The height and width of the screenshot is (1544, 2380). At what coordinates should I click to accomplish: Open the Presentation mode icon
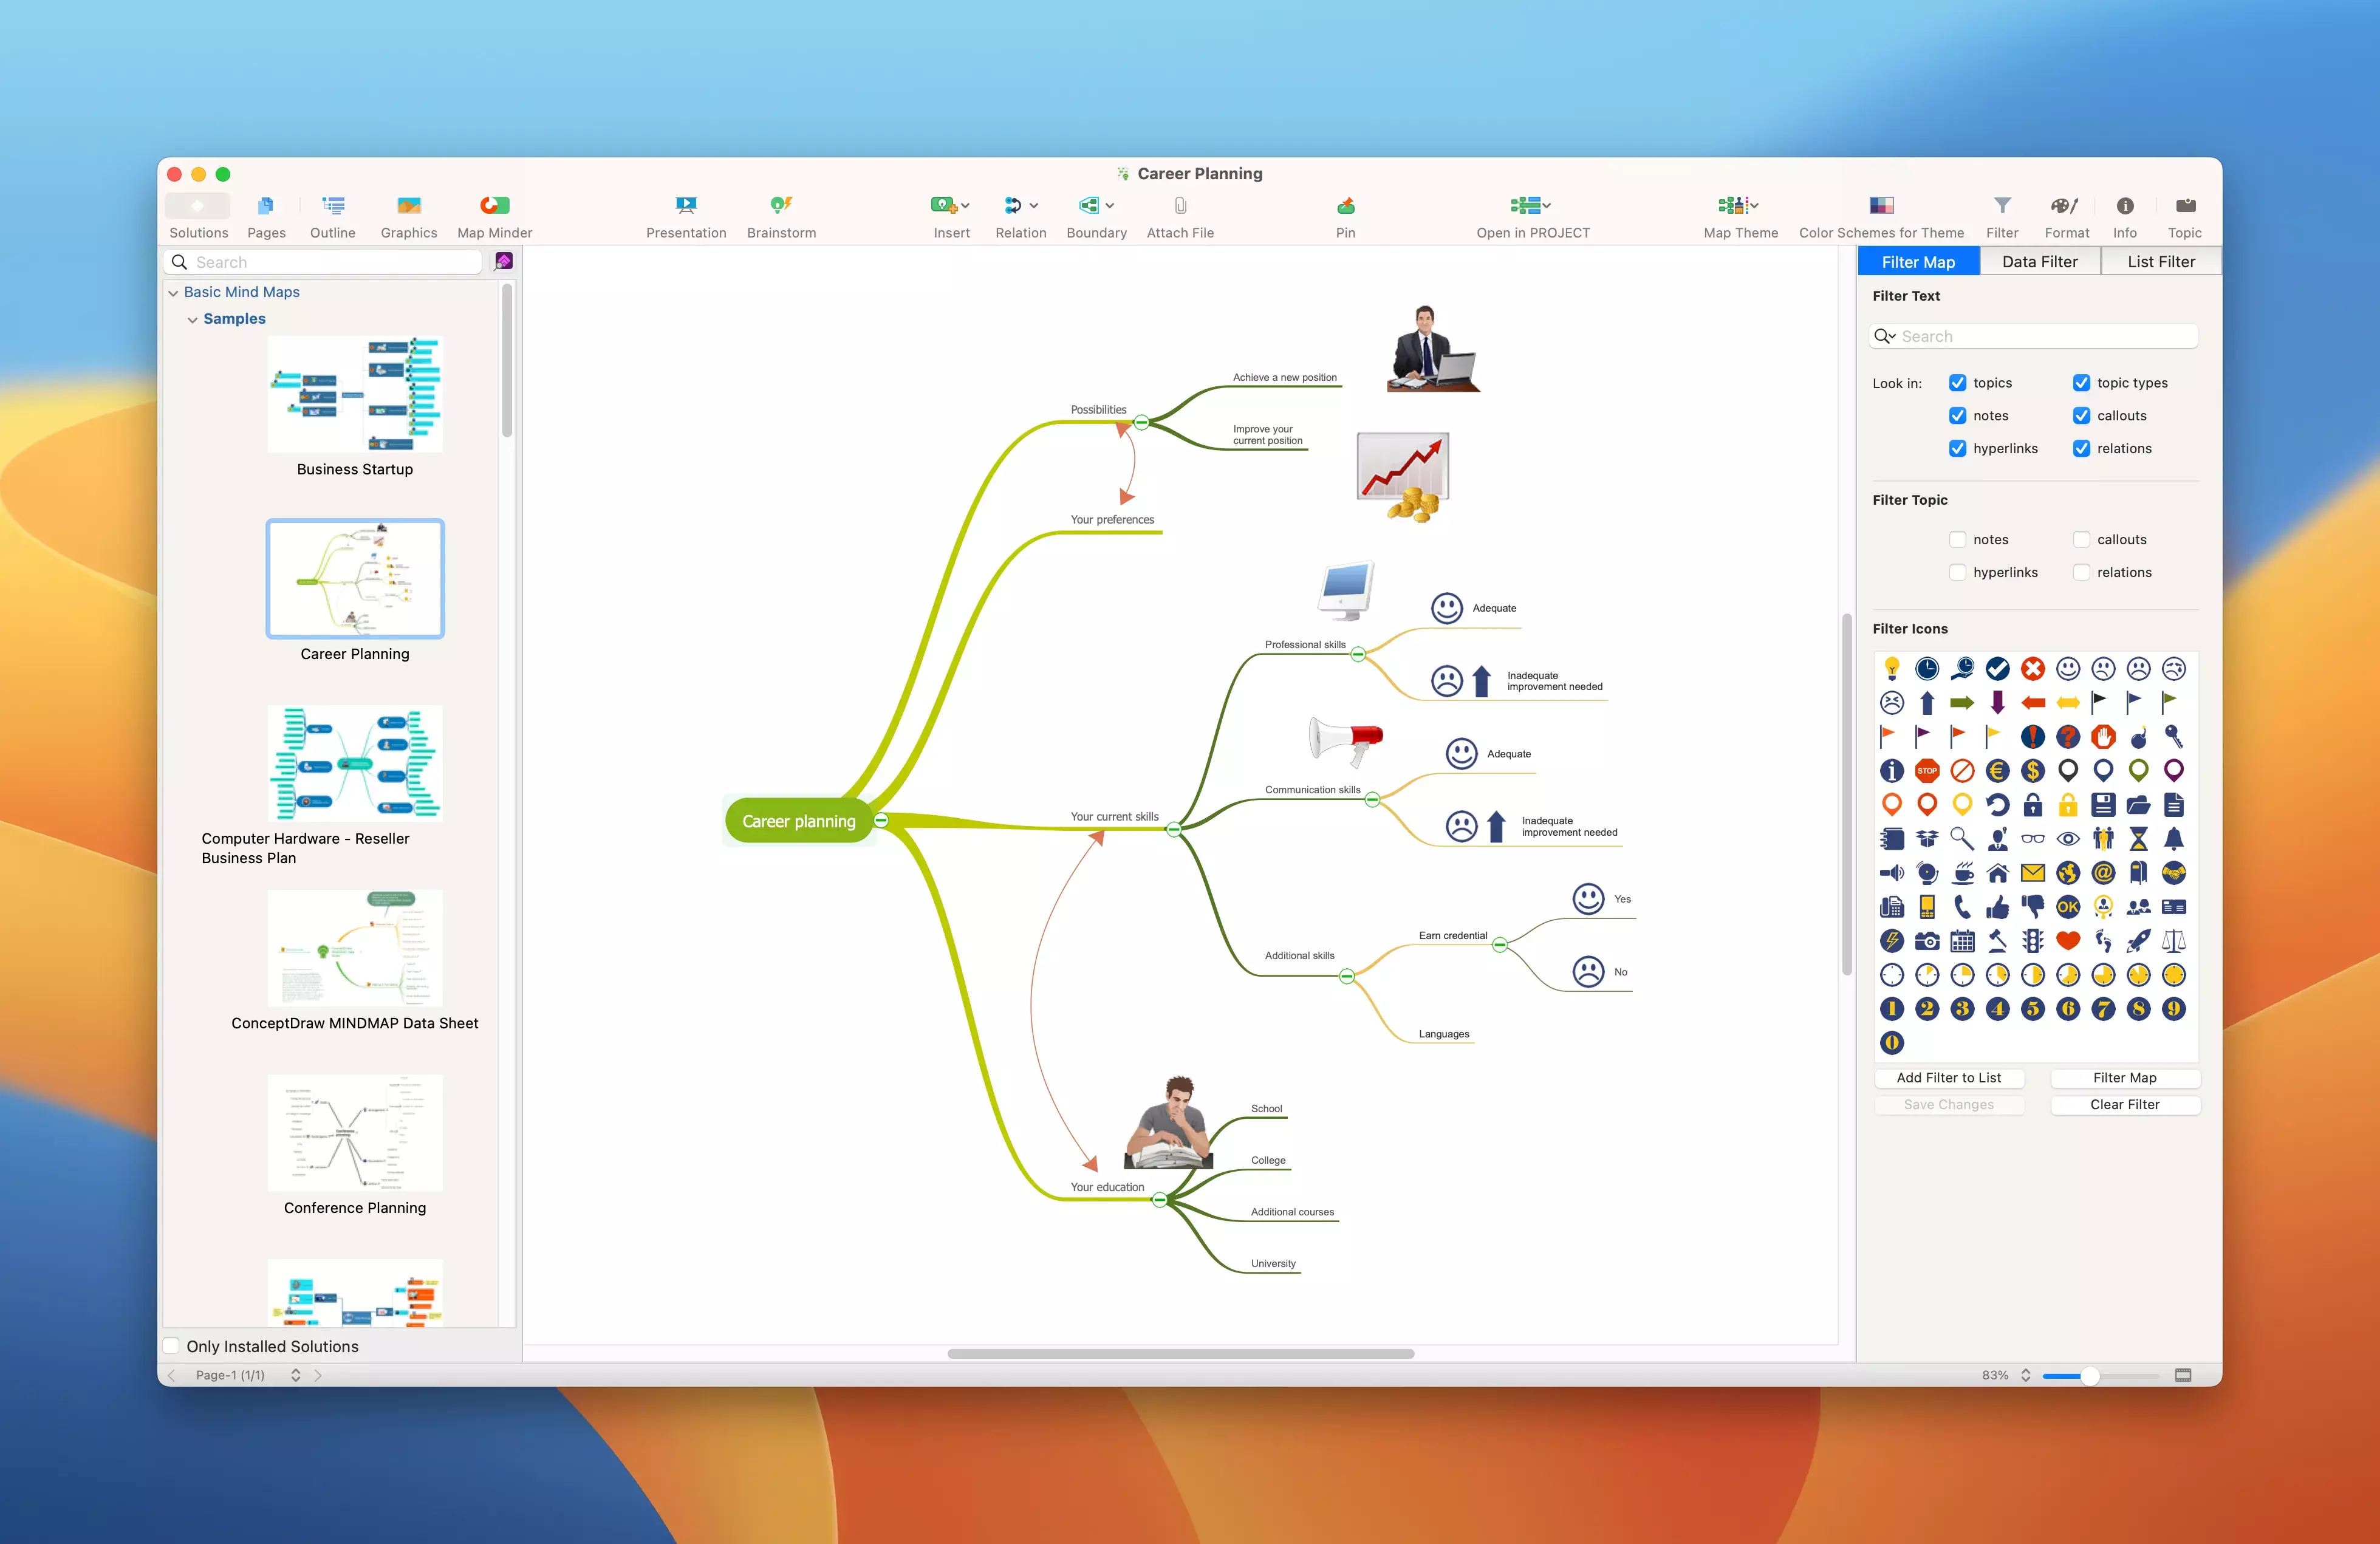[x=685, y=206]
